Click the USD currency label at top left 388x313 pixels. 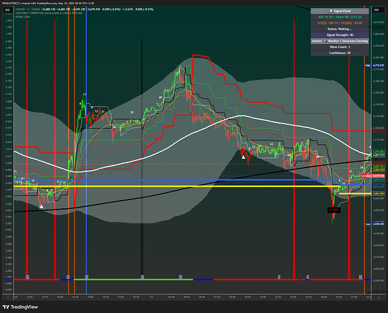tap(8, 10)
